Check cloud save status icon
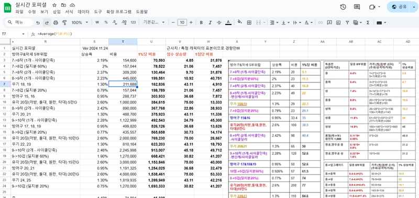 pyautogui.click(x=72, y=5)
